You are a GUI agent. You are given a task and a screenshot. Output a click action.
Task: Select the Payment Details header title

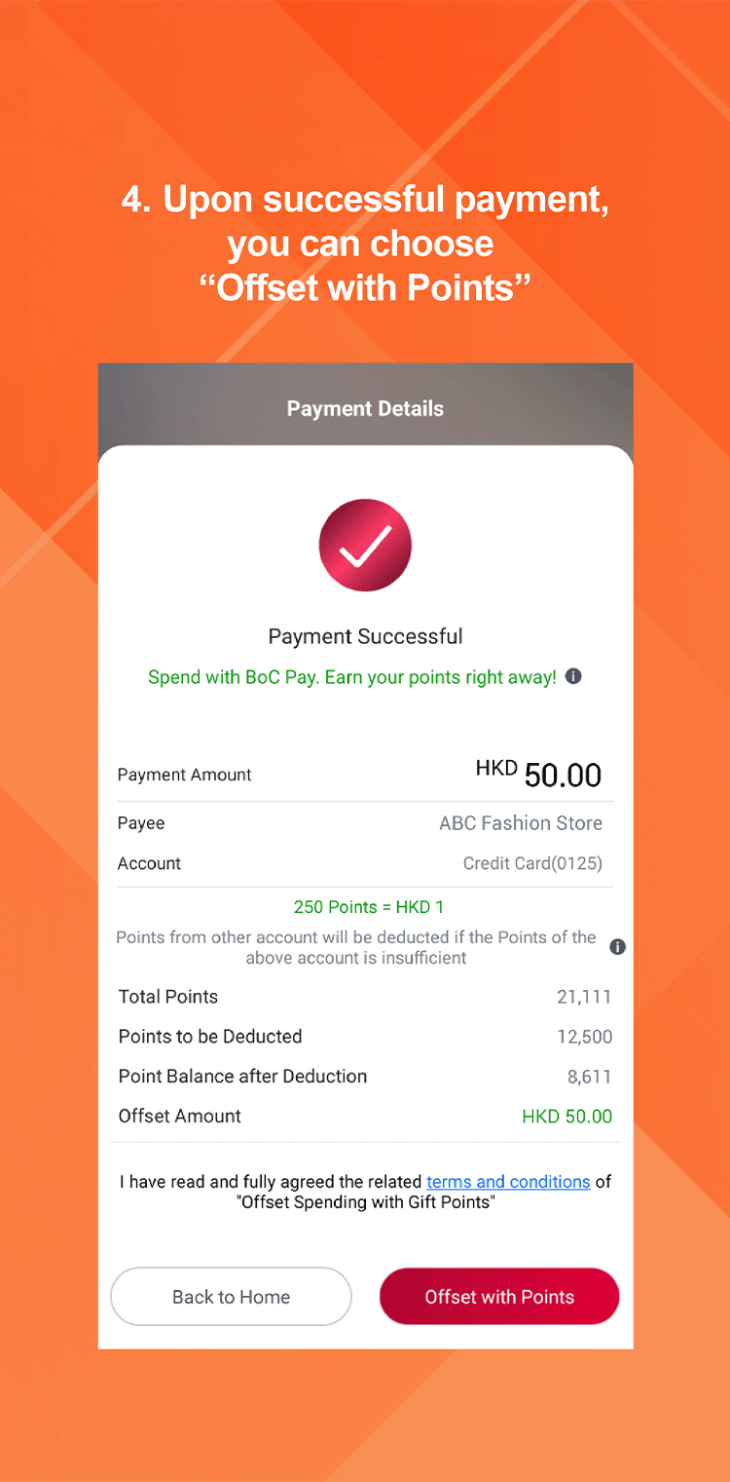click(x=365, y=409)
